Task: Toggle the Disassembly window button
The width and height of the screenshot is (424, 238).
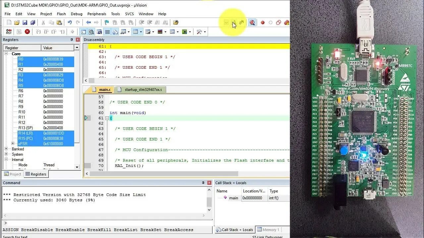Action: pyautogui.click(x=91, y=32)
